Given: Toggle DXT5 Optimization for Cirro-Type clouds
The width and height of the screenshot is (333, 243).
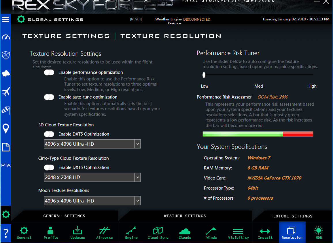Looking at the screenshot, I should [49, 167].
